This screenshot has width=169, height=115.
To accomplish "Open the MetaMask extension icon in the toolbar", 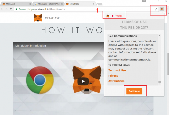I will coord(162,9).
